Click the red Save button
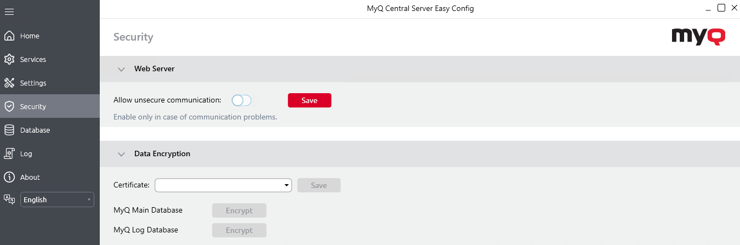This screenshot has height=245, width=740. tap(310, 100)
